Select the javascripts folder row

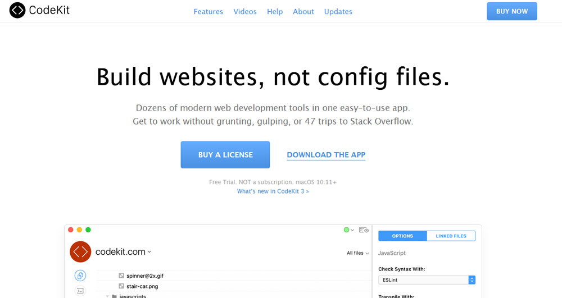coord(234,295)
